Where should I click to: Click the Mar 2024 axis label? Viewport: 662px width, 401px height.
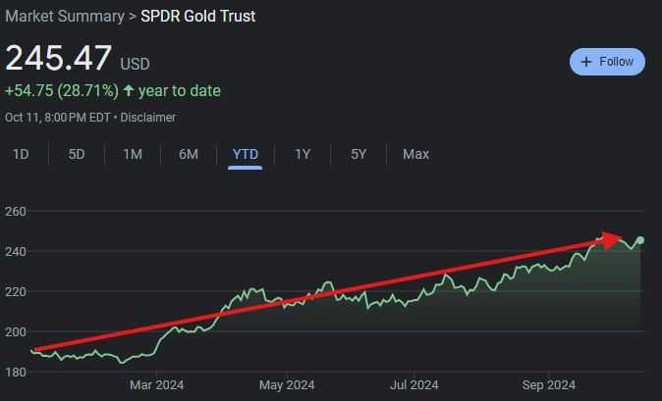coord(156,385)
